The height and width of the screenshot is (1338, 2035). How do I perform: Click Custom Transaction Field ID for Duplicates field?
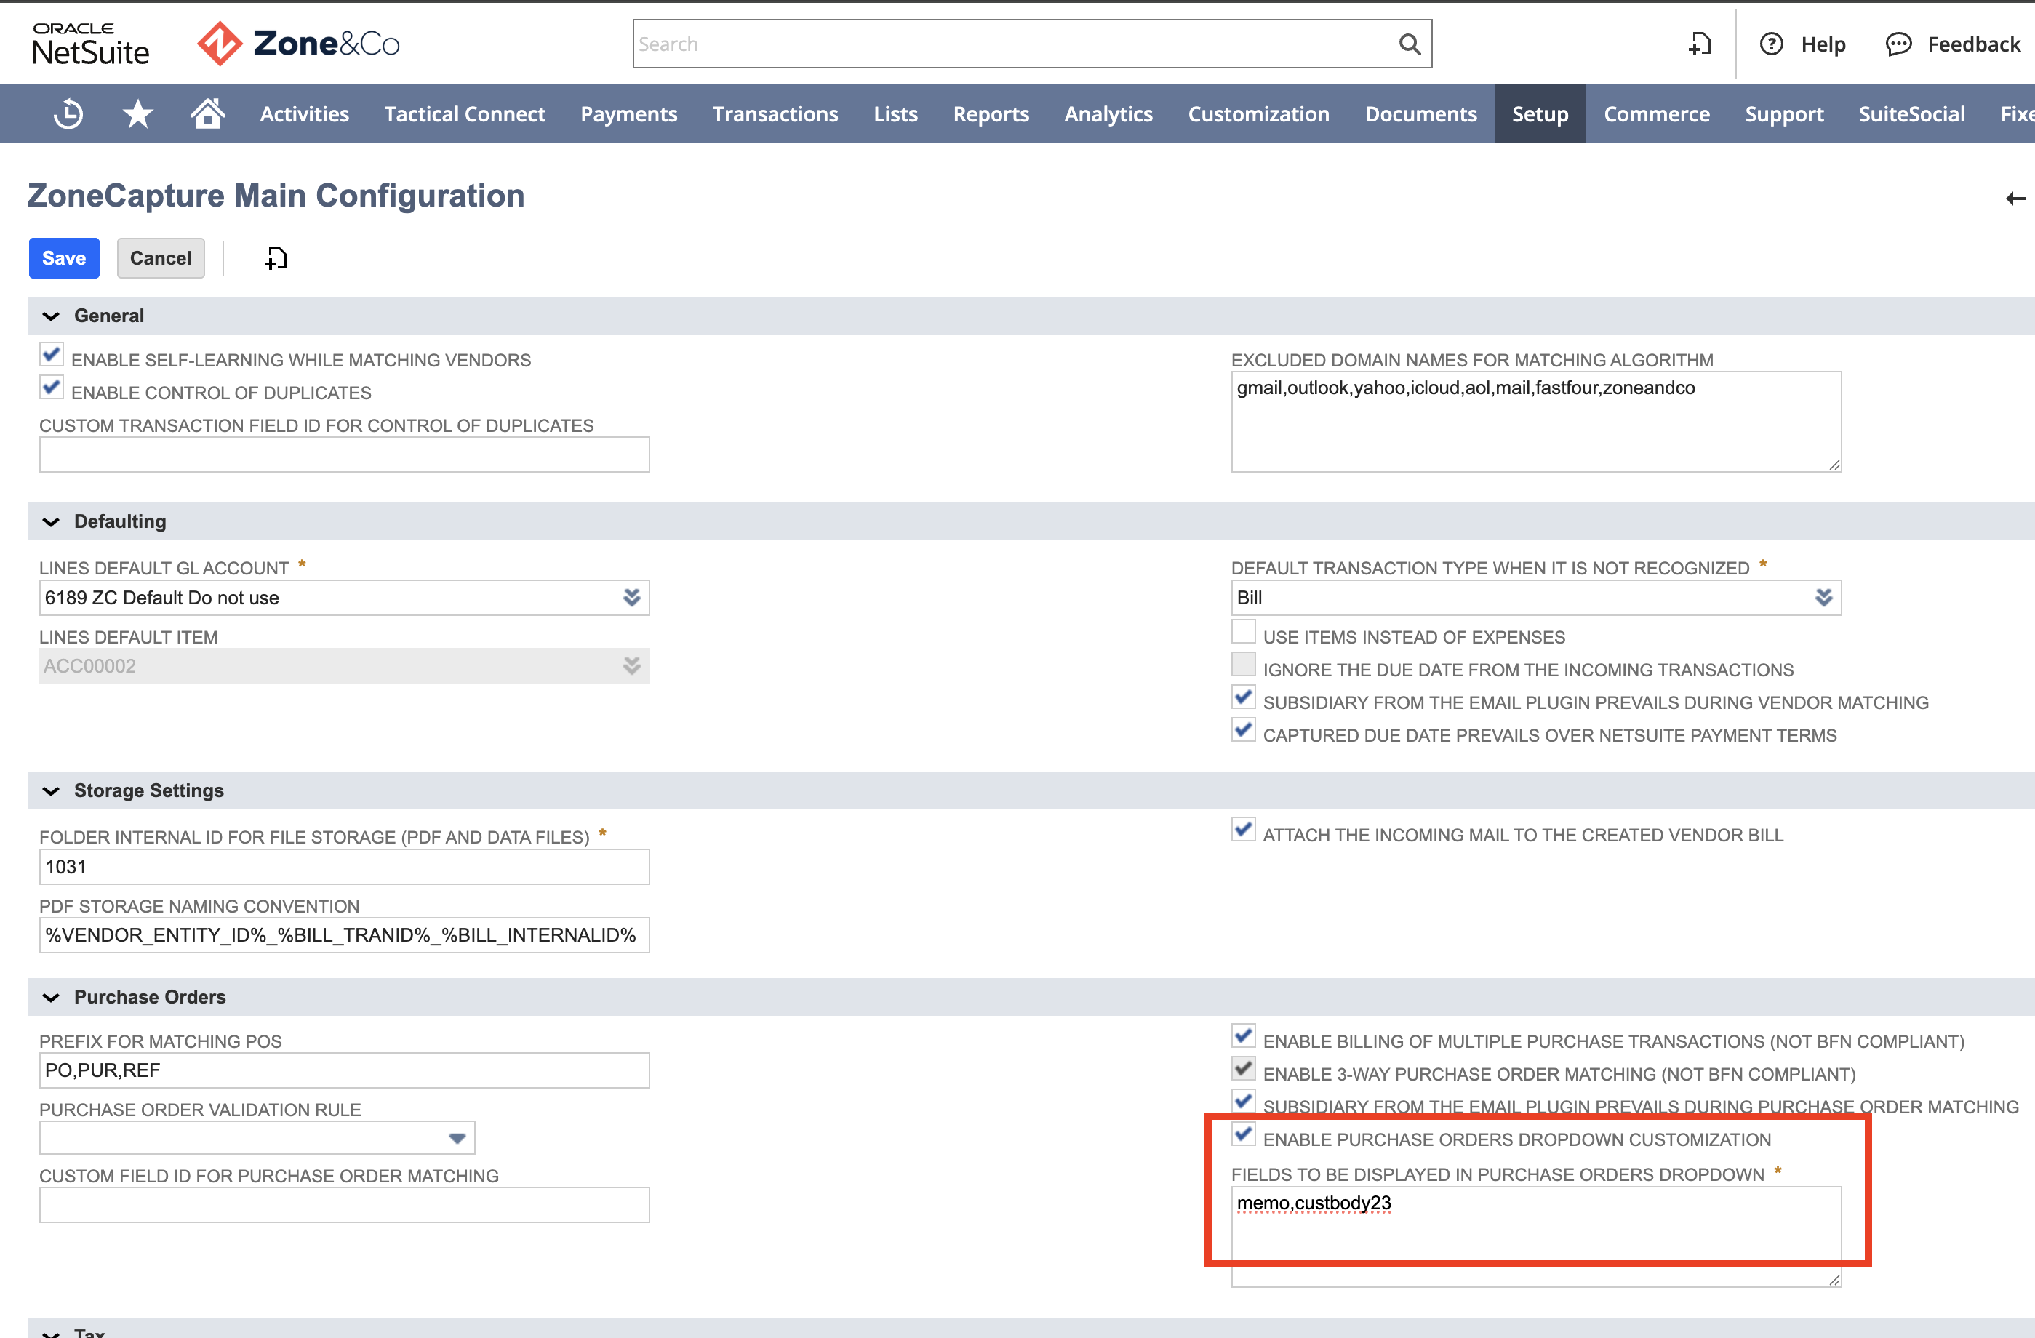coord(345,454)
